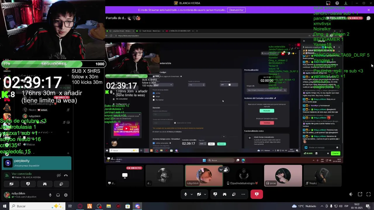The width and height of the screenshot is (374, 210).
Task: Toggle noise suppression in voice panel
Action: [59, 176]
